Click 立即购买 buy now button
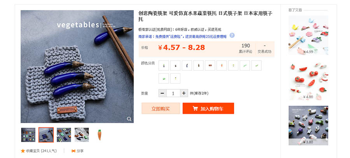Screen dimensions: 350x158 click(x=161, y=108)
